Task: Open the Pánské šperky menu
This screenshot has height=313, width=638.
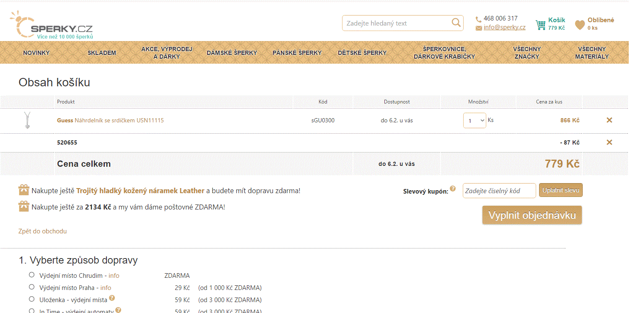Action: (x=297, y=53)
